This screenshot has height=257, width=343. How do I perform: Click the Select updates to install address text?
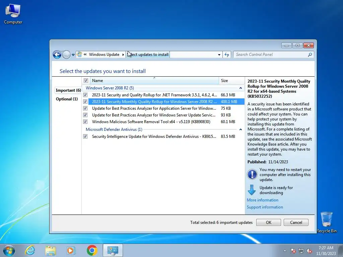point(148,55)
